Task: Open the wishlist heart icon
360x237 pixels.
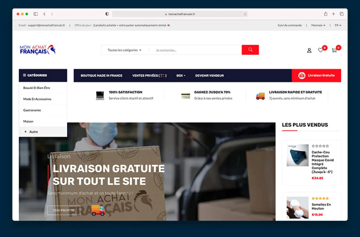Action: pos(320,50)
